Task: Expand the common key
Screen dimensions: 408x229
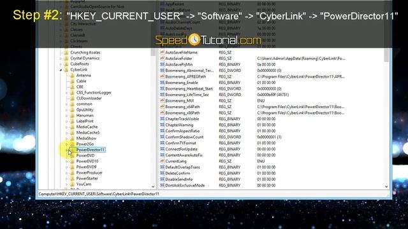Action: (67, 104)
